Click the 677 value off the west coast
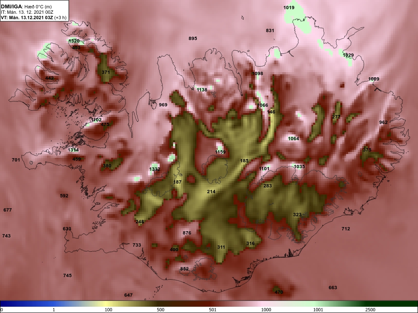Viewport: 418px width, 313px height. (8, 210)
